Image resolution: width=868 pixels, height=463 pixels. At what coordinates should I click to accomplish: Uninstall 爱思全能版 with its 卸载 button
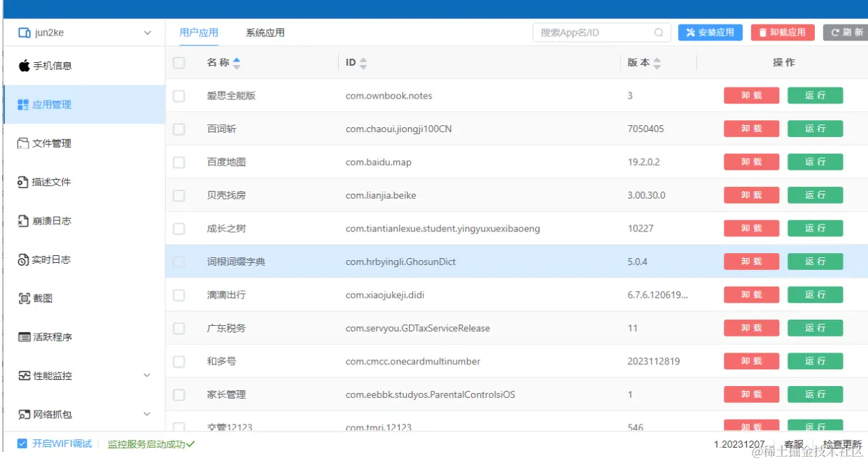click(752, 96)
